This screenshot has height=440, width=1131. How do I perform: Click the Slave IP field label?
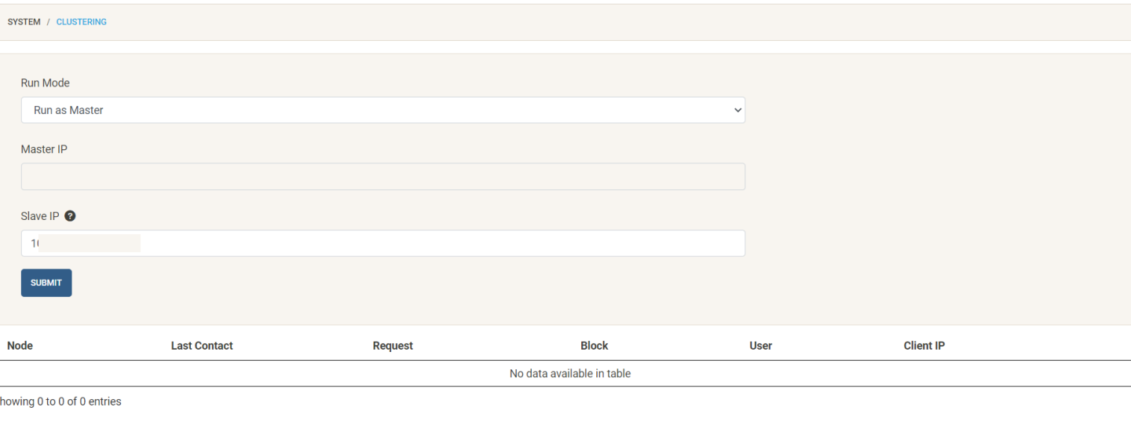(x=39, y=216)
